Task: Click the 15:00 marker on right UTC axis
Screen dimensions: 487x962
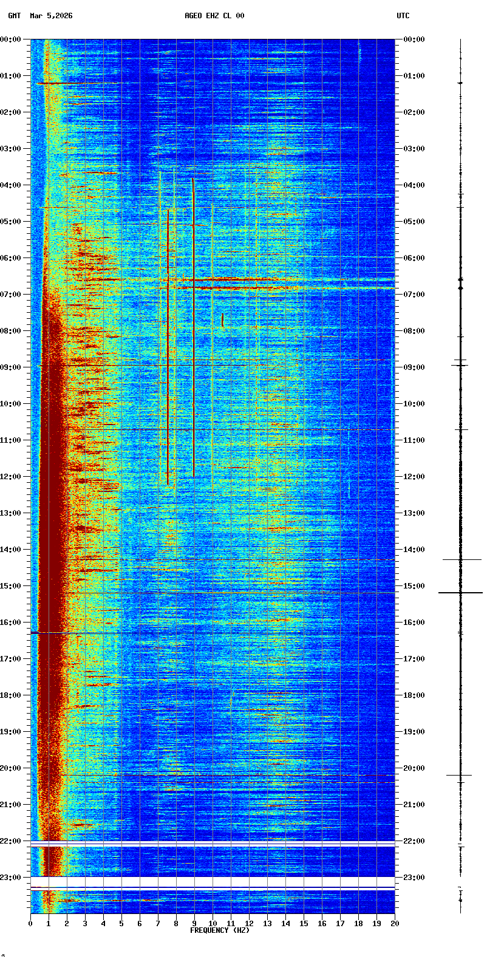Action: (x=414, y=586)
